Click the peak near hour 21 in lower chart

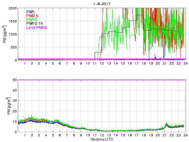(x=166, y=123)
